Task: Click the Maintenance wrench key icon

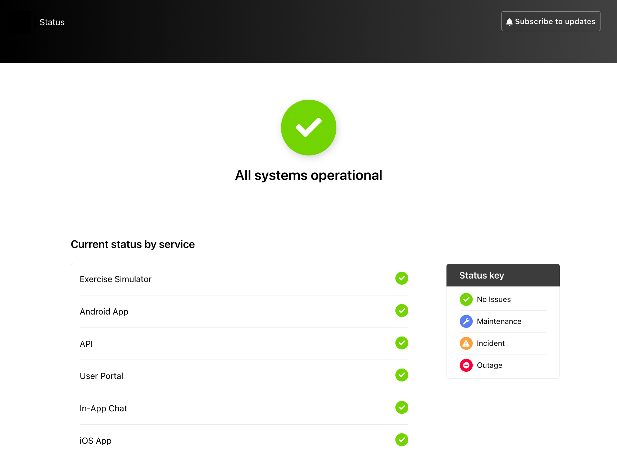Action: (x=466, y=321)
